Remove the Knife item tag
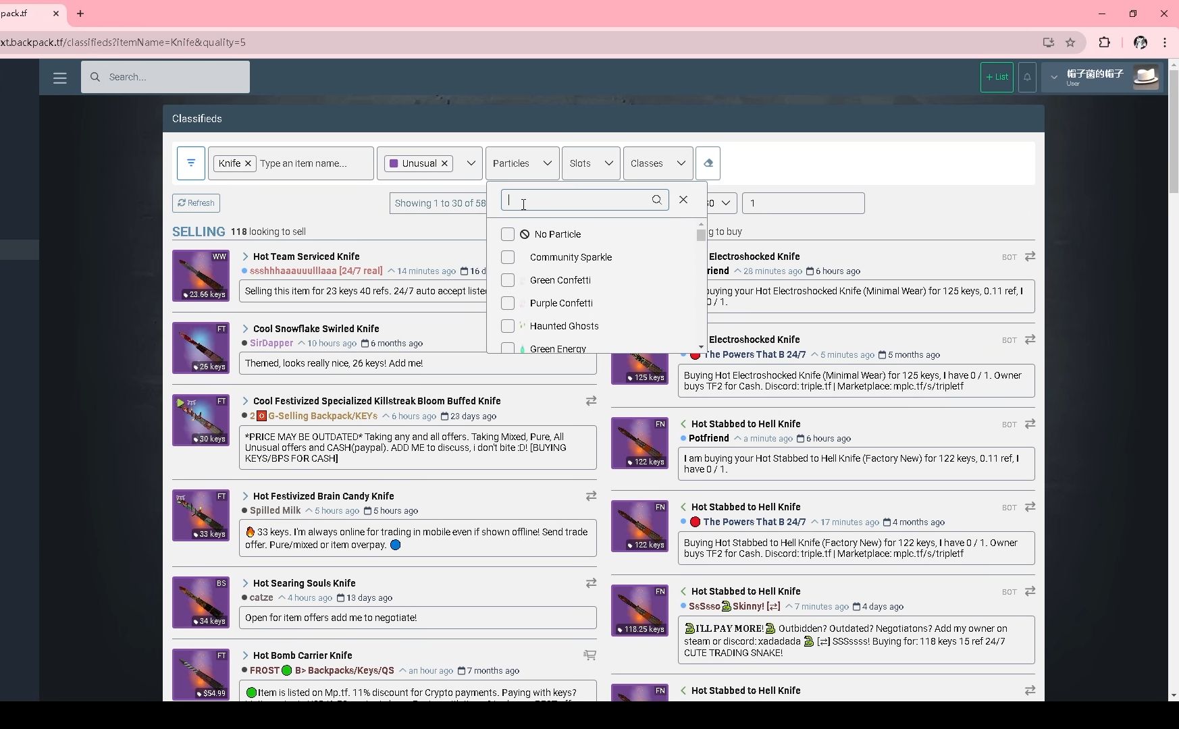The width and height of the screenshot is (1179, 729). pyautogui.click(x=248, y=163)
